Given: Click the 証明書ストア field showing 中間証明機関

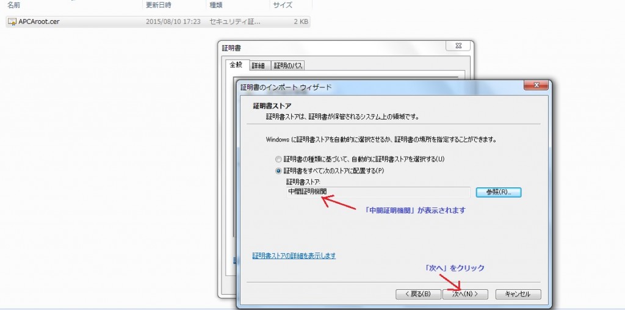Looking at the screenshot, I should (x=378, y=192).
